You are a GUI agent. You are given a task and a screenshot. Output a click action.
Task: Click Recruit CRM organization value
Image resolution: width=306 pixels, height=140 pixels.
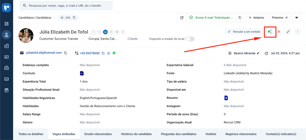coord(232,123)
